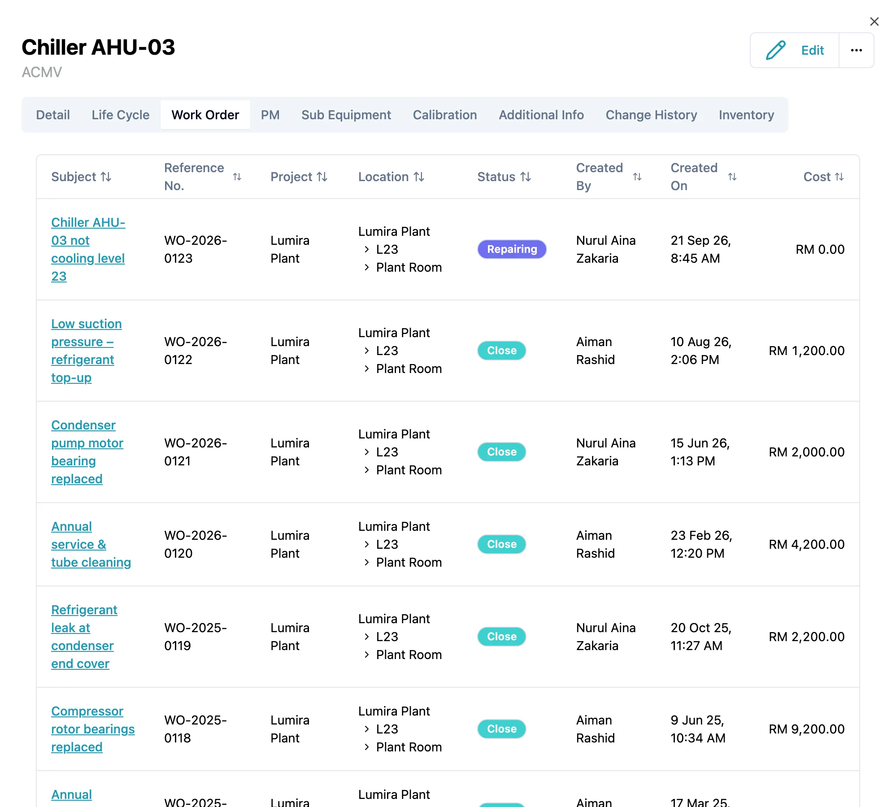Click Close badge in WO-2026-0122 row
This screenshot has width=896, height=807.
click(x=501, y=351)
